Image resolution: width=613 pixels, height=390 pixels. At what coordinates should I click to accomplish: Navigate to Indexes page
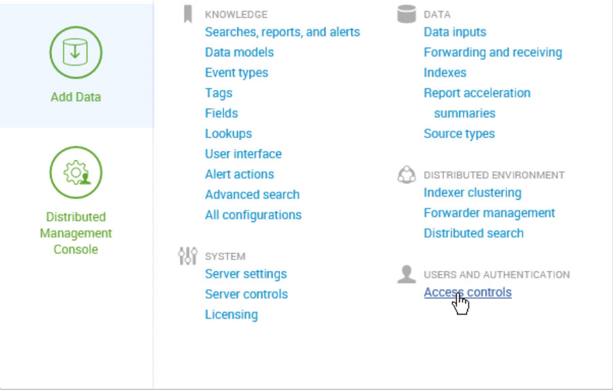[x=445, y=73]
